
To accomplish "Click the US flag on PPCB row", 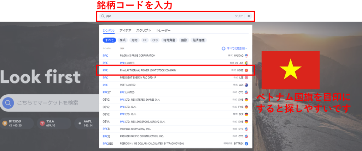I will (246, 129).
